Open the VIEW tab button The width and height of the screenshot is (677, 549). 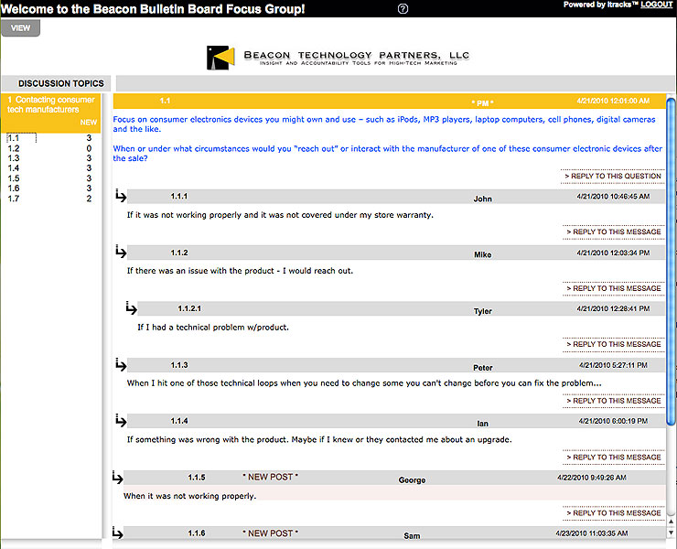tap(21, 28)
